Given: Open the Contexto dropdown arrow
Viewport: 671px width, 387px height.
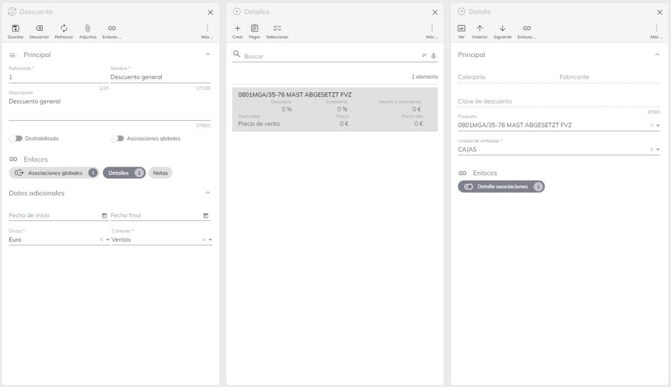Looking at the screenshot, I should 210,239.
